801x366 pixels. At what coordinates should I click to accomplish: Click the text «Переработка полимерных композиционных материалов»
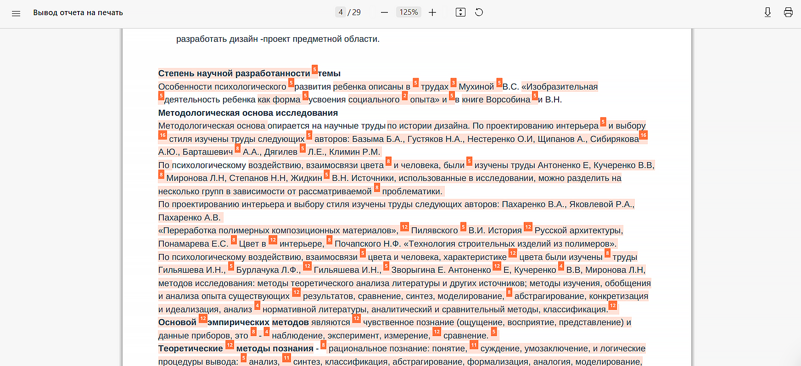tap(278, 231)
